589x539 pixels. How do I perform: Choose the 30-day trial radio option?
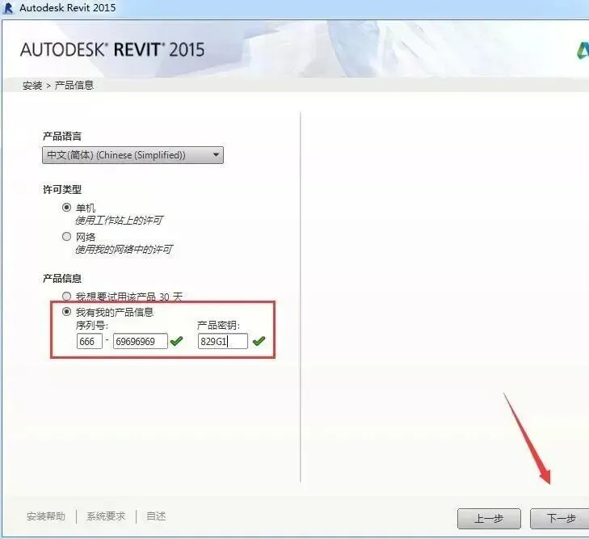click(x=66, y=297)
